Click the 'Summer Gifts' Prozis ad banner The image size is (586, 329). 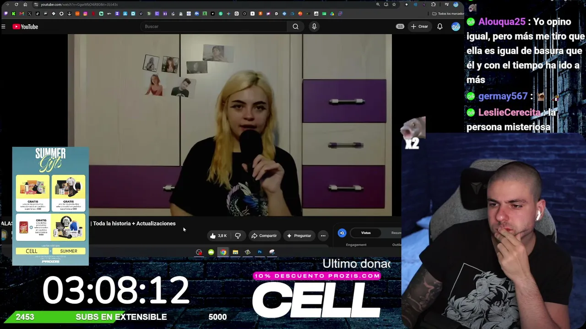click(50, 206)
